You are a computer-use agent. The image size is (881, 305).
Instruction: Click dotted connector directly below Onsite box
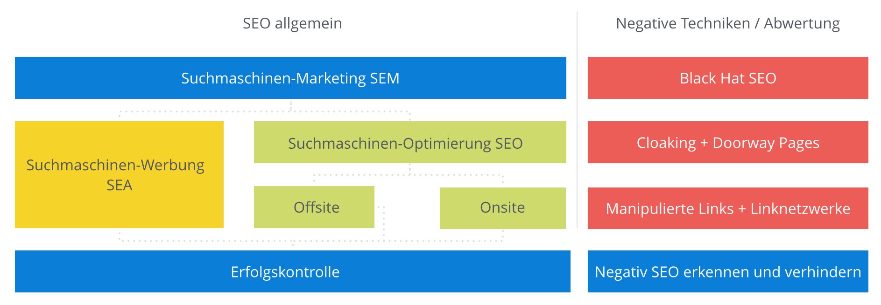[x=502, y=235]
